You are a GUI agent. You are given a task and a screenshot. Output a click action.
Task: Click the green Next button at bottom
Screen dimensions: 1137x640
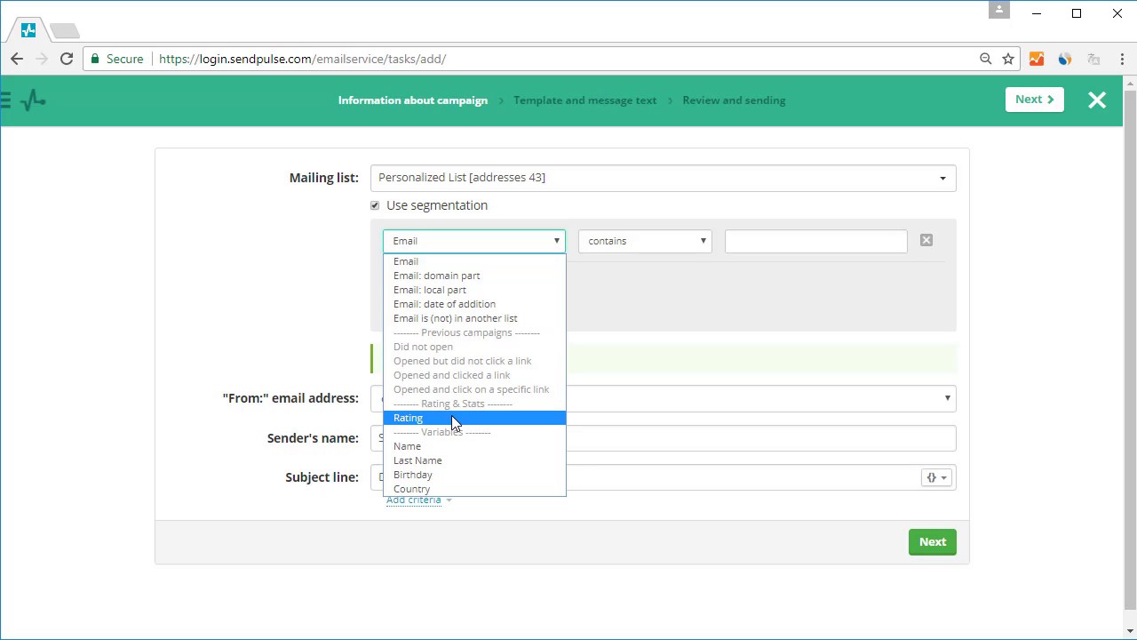pos(932,542)
